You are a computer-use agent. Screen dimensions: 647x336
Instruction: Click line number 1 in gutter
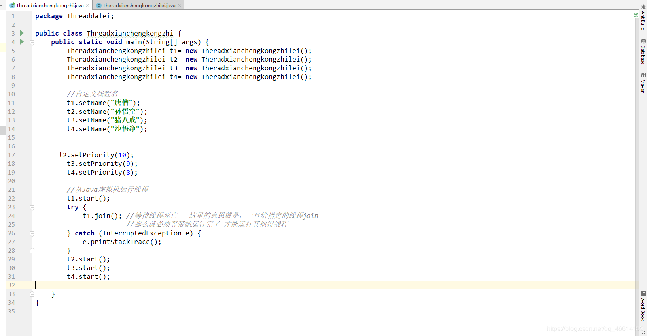13,16
